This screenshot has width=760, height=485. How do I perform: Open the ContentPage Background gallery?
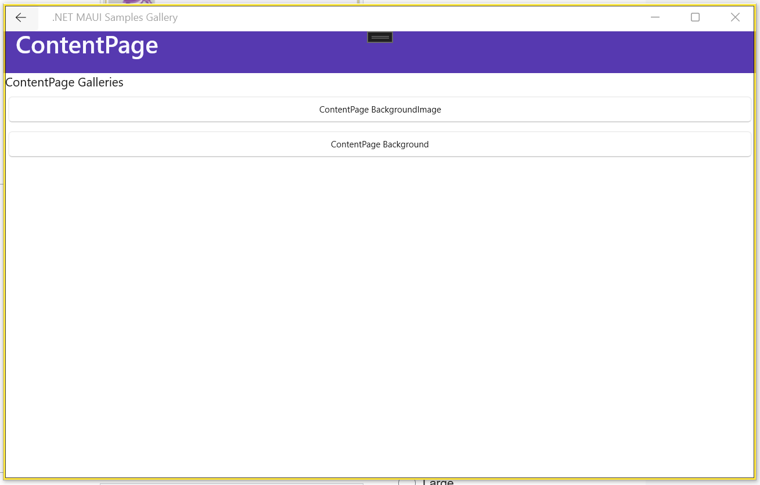point(380,144)
